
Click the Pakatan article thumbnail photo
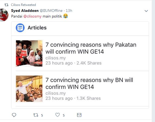tap(29, 53)
